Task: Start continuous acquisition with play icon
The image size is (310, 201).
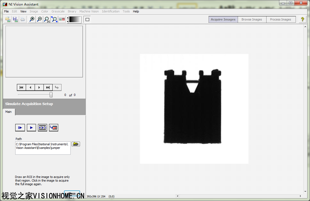Action: tap(31, 128)
